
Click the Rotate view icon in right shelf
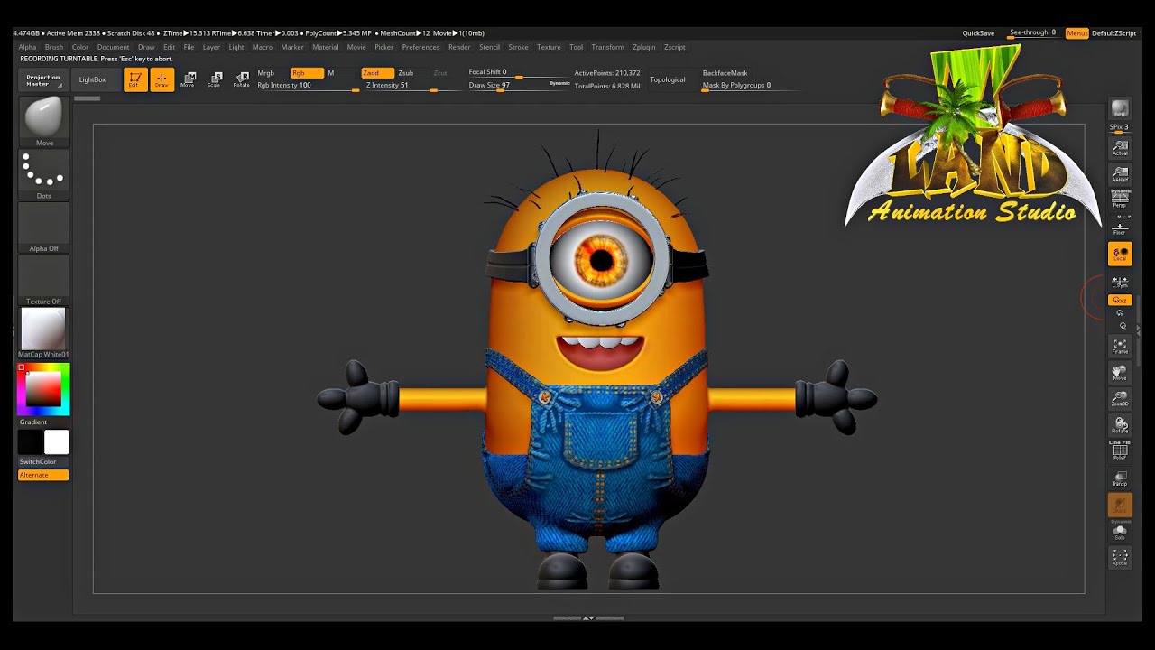(x=1120, y=425)
